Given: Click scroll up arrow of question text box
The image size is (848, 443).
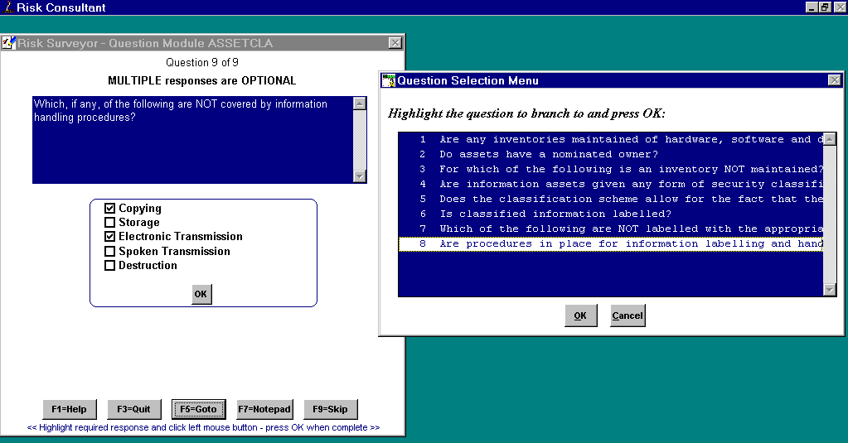Looking at the screenshot, I should 360,104.
